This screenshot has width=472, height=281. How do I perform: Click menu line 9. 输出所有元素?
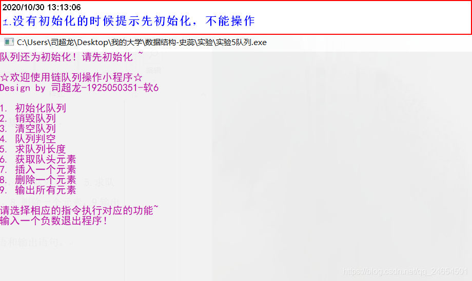(x=38, y=190)
